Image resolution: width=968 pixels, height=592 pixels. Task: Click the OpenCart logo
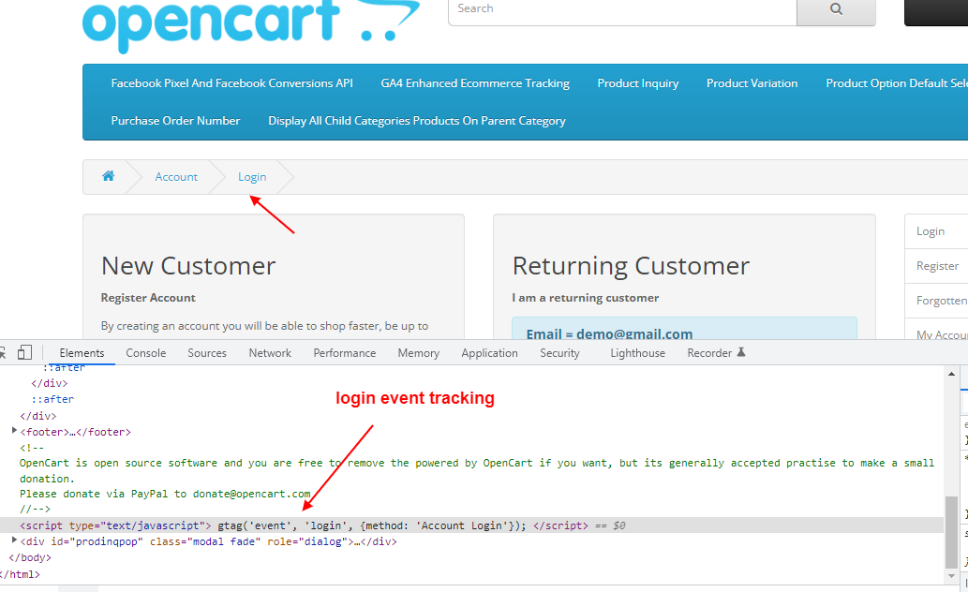coord(251,24)
